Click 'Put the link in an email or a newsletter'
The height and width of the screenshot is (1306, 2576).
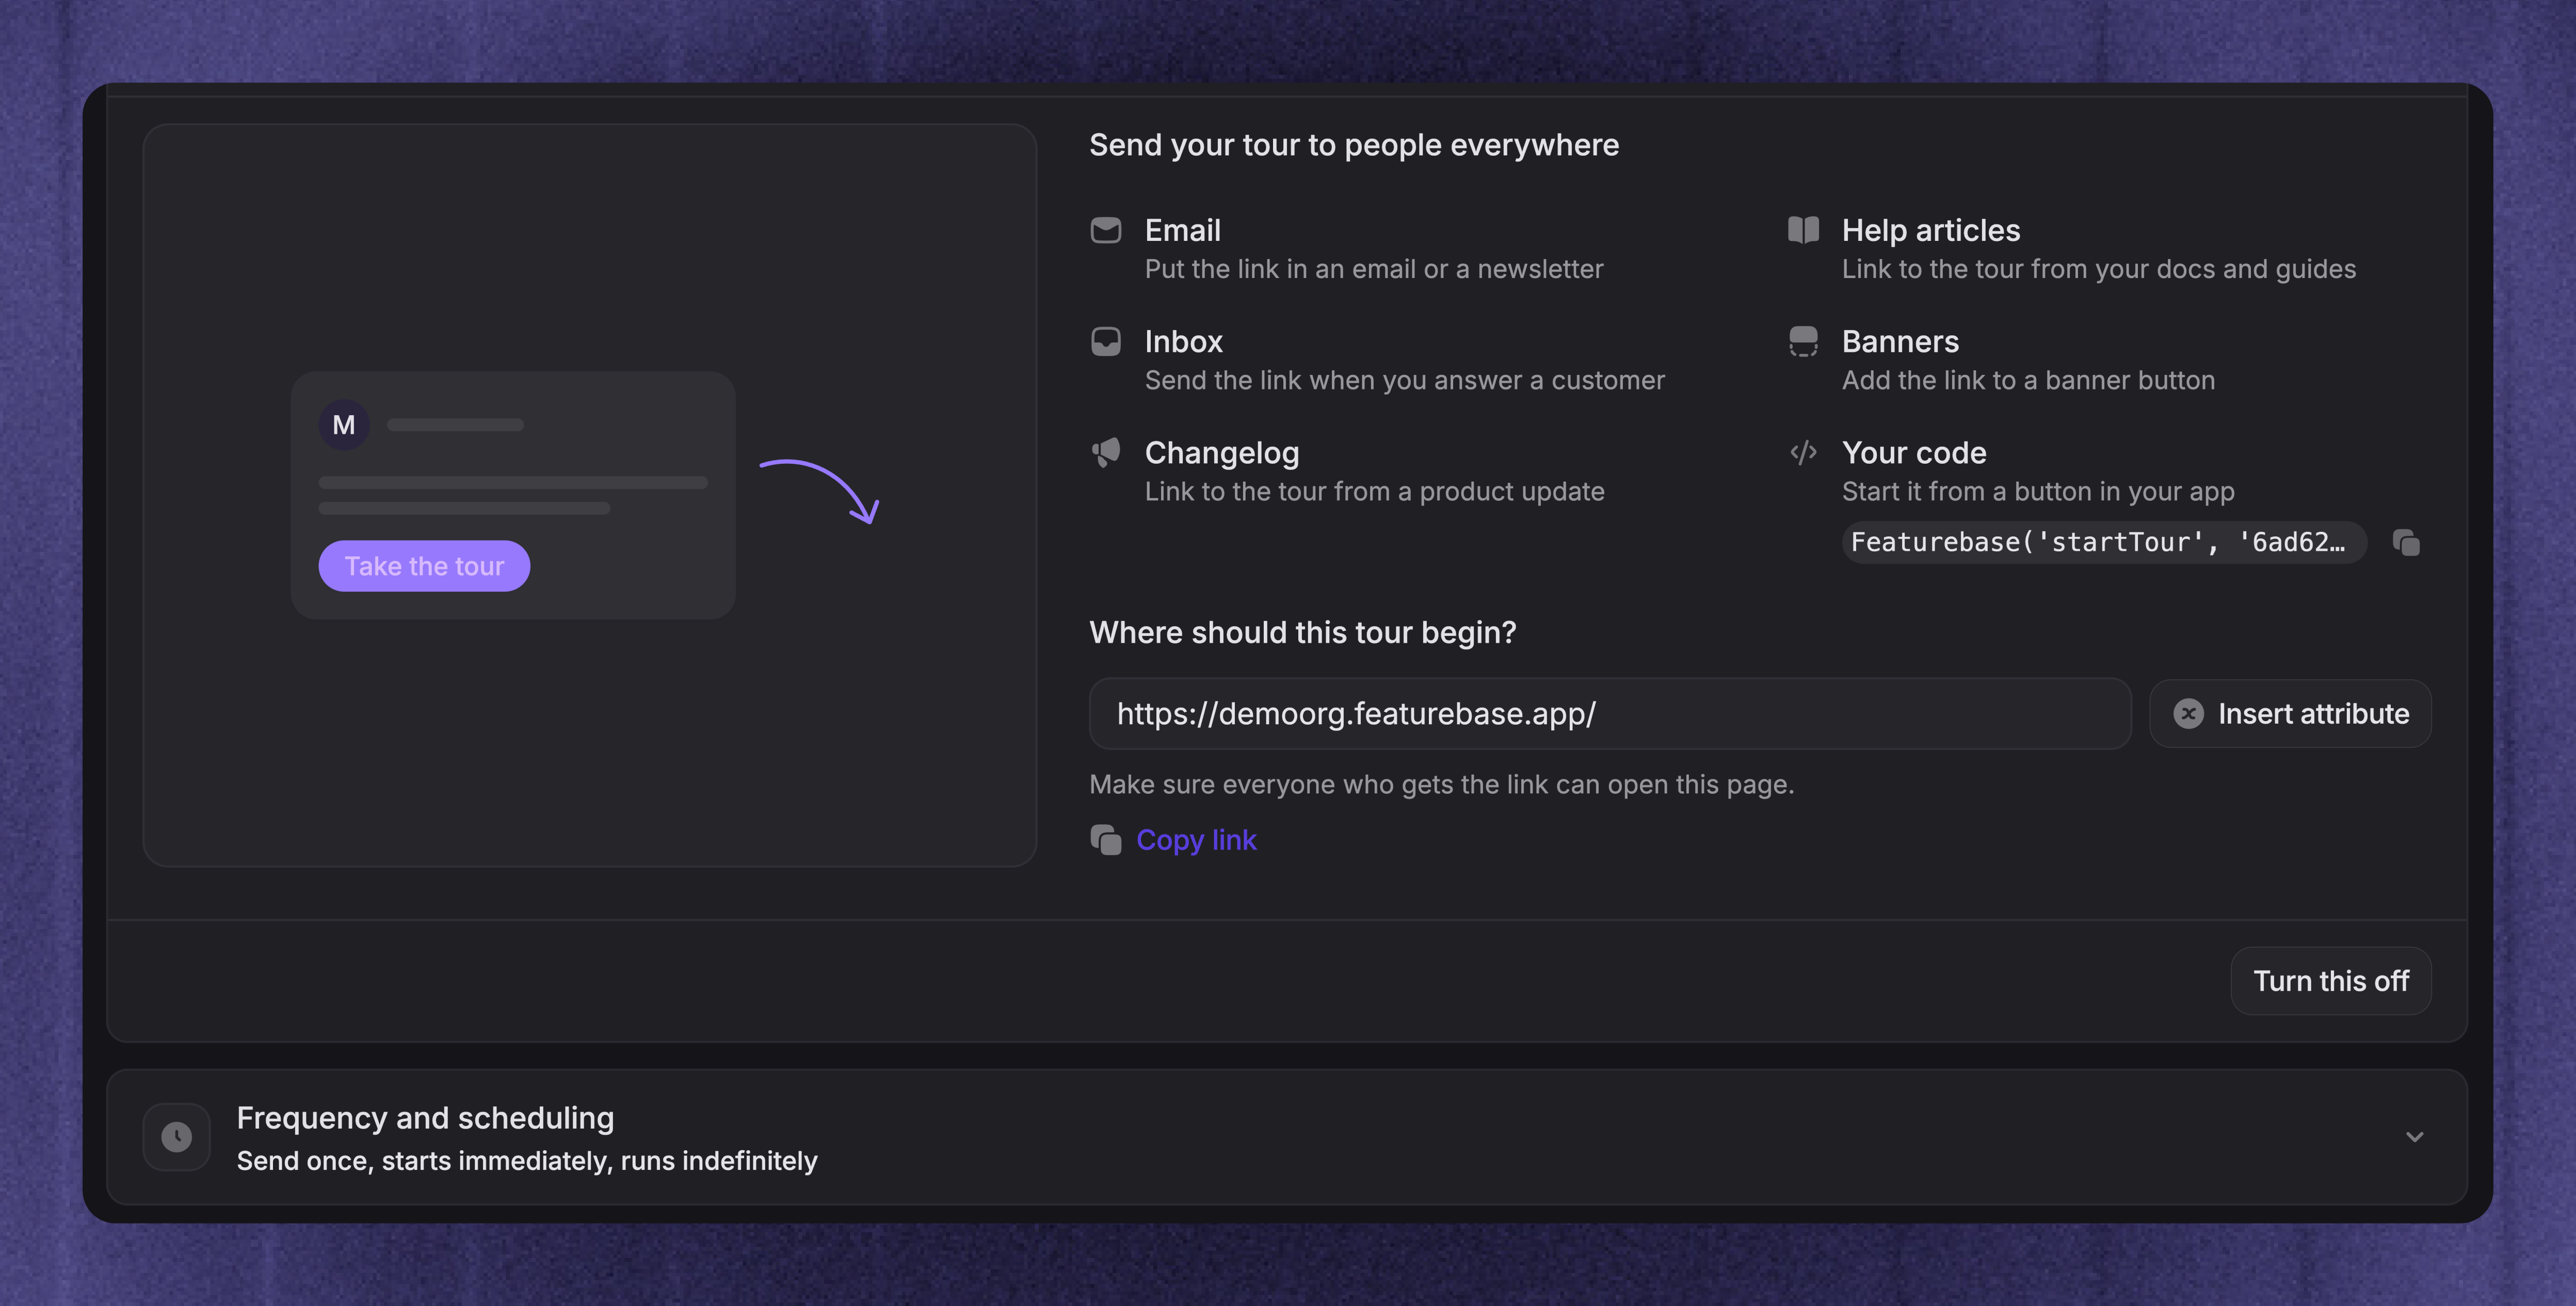pos(1374,269)
